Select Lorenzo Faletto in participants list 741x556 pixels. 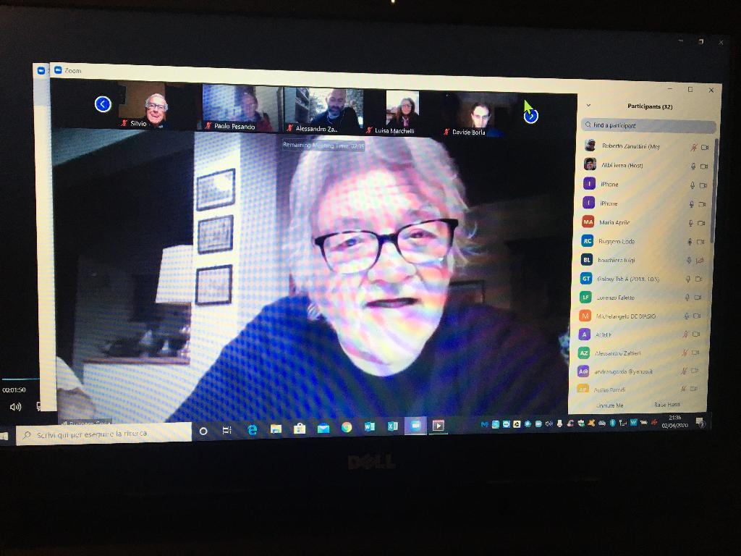640,298
